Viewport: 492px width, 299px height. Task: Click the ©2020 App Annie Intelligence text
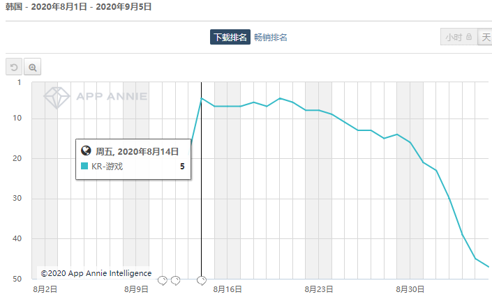pyautogui.click(x=96, y=273)
